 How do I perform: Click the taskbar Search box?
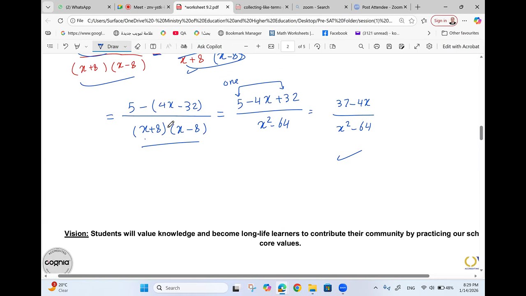191,288
